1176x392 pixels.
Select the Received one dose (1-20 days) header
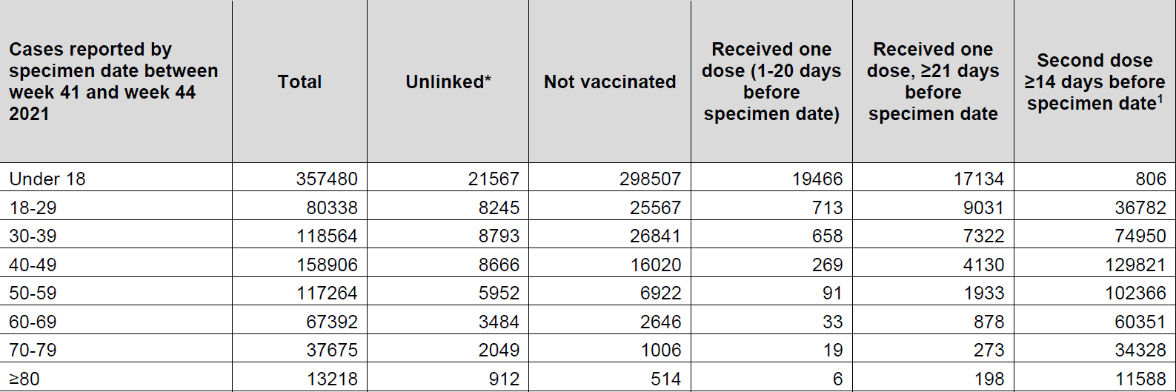click(771, 82)
